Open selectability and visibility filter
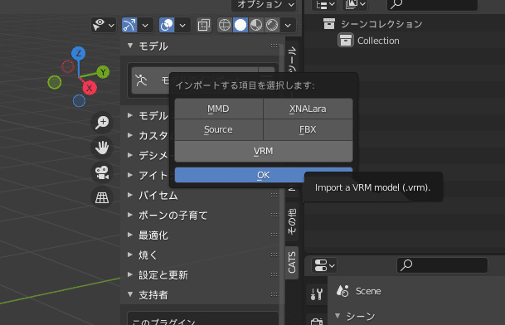 coord(104,25)
